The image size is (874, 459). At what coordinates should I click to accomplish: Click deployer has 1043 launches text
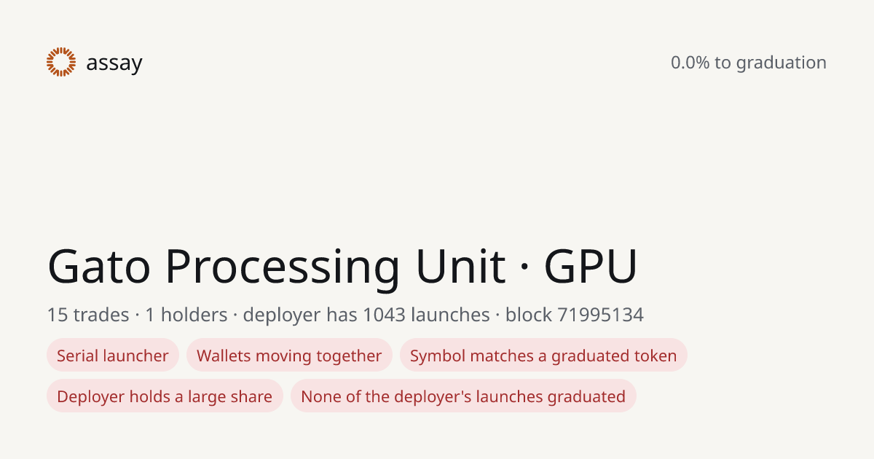click(x=366, y=315)
